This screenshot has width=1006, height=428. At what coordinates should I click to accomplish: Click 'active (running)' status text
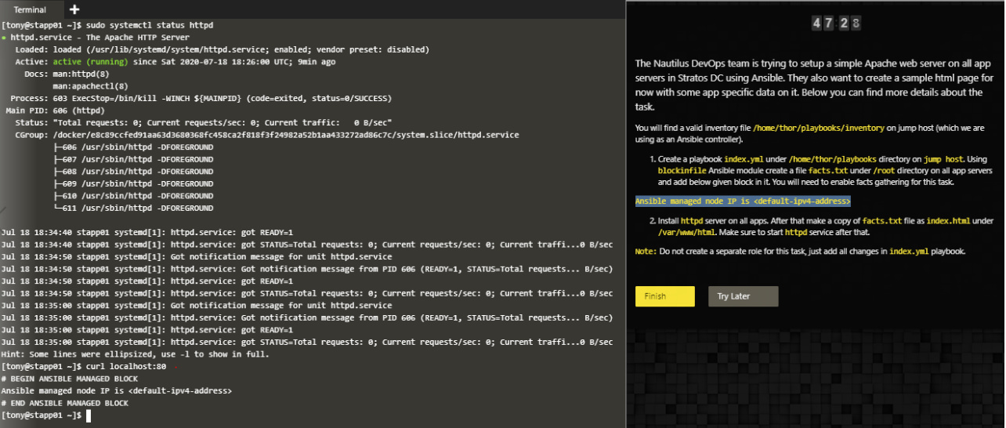tap(90, 62)
